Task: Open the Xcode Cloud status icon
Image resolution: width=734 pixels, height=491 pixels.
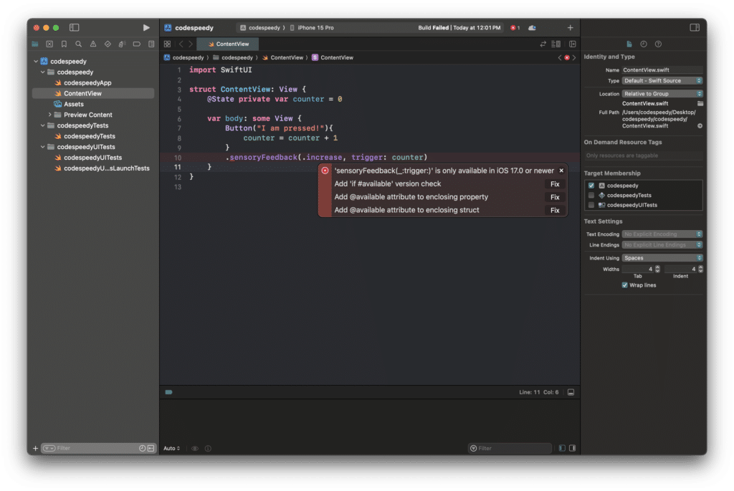Action: pyautogui.click(x=533, y=28)
